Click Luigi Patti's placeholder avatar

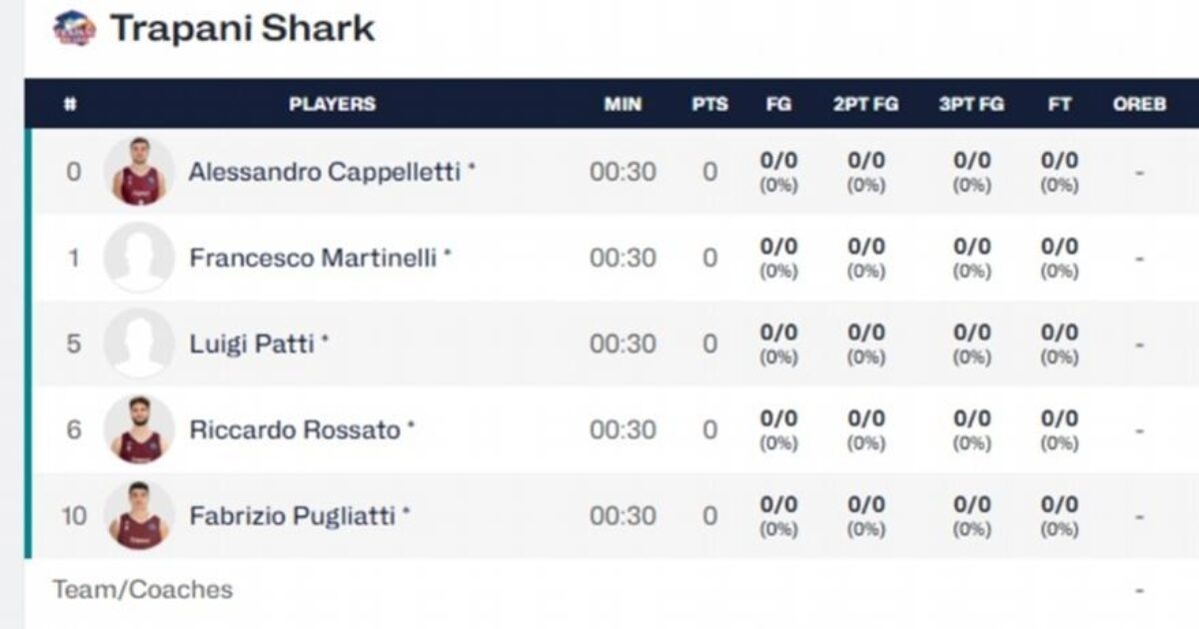(139, 343)
